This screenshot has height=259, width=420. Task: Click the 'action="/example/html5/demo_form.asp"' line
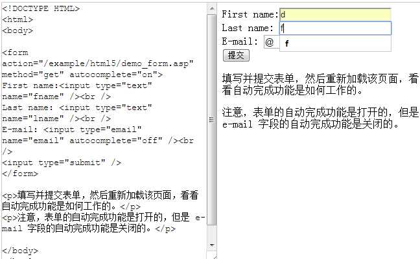[98, 63]
